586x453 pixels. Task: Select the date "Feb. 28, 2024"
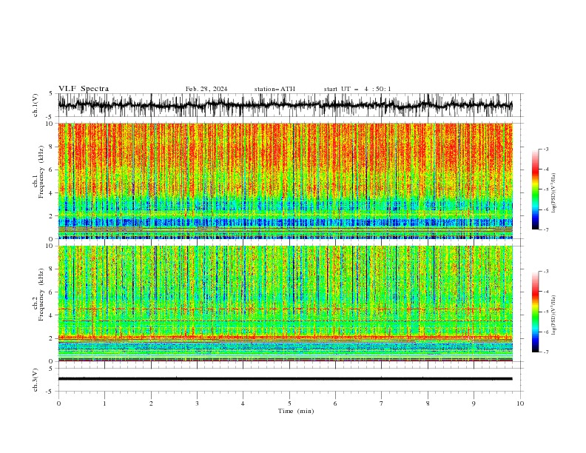(x=206, y=89)
